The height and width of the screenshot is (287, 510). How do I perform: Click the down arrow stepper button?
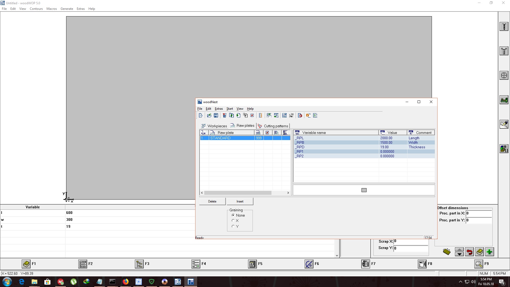tap(459, 254)
